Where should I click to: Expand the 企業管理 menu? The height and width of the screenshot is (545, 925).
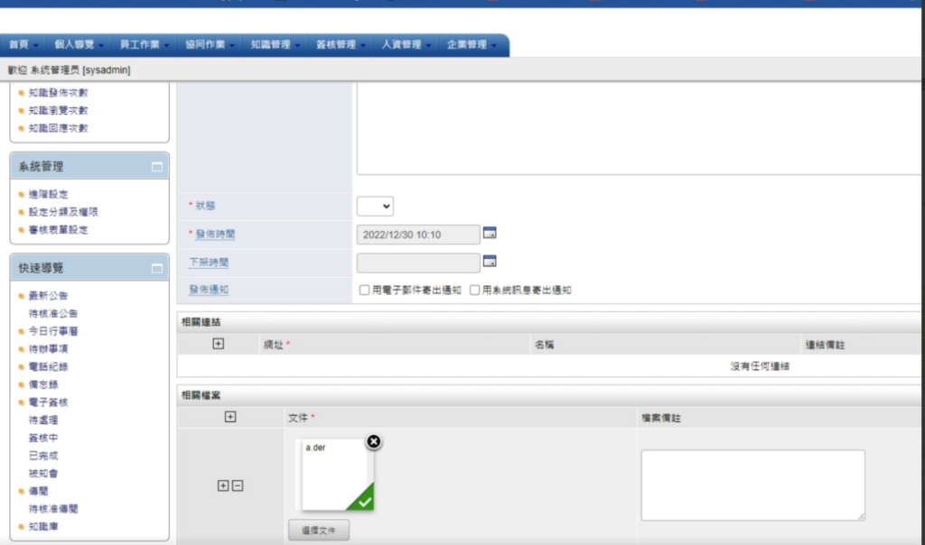pos(472,45)
